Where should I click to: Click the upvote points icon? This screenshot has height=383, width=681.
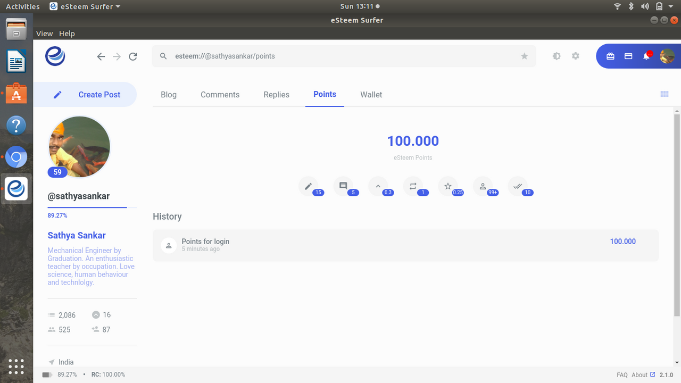tap(378, 186)
